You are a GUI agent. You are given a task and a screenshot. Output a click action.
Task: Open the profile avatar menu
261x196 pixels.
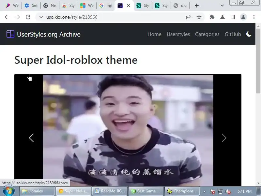(x=243, y=17)
